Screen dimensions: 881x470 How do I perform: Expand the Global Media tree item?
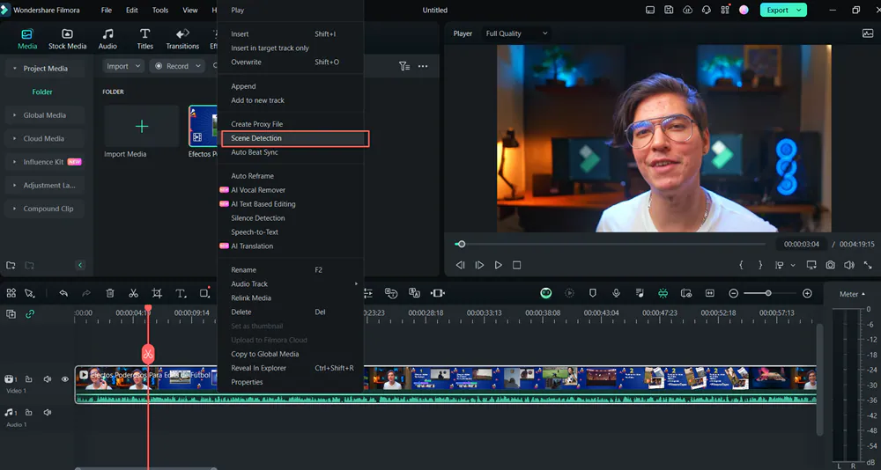pos(44,115)
